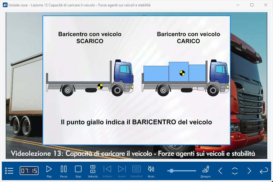The height and width of the screenshot is (182, 273).
Task: Pause the video lesson
Action: pos(64,171)
